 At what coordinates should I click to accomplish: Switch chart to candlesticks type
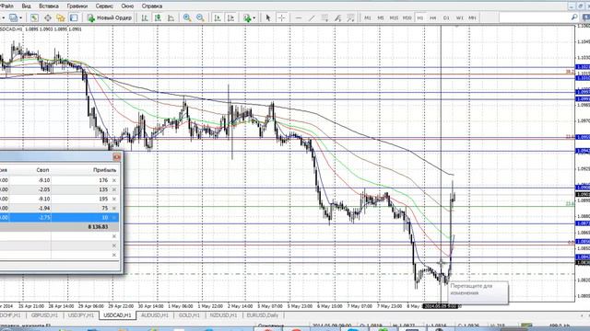pyautogui.click(x=158, y=17)
